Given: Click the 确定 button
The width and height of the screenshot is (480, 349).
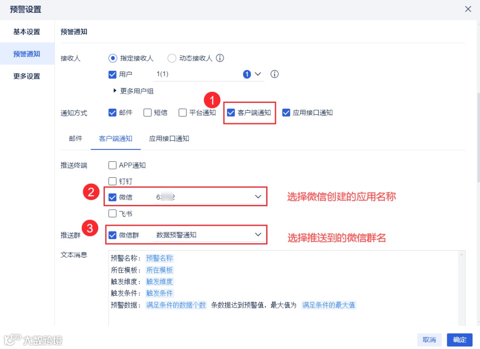Looking at the screenshot, I should click(x=460, y=340).
